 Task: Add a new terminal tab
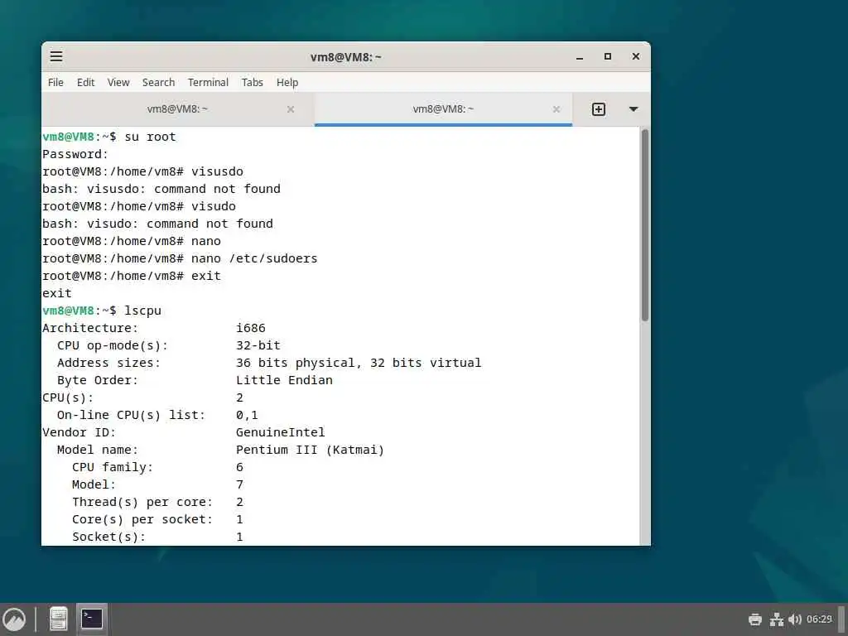[x=599, y=109]
